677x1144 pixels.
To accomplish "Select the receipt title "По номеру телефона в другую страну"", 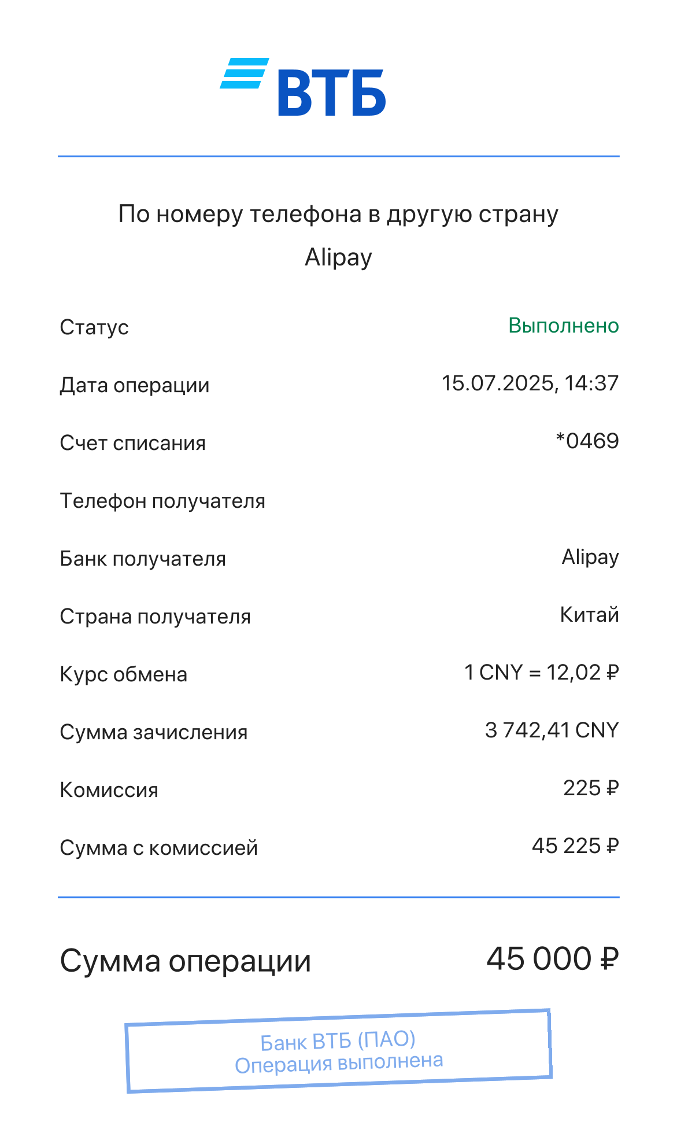I will [x=338, y=214].
